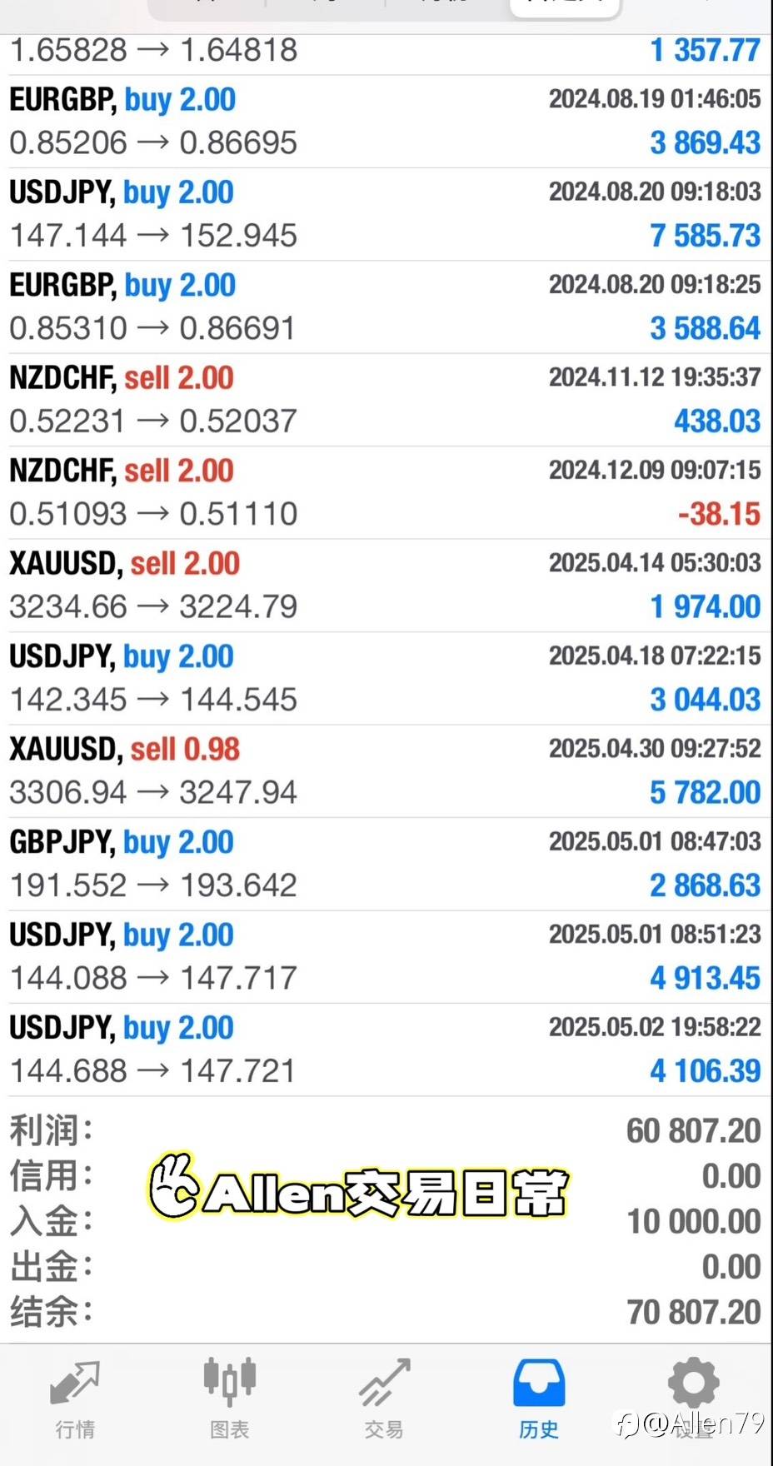Tap the 行情 label in bottom bar

75,1430
